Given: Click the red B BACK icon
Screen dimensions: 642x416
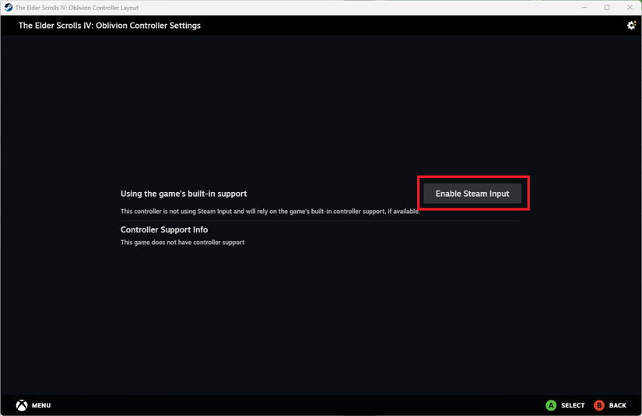Looking at the screenshot, I should click(x=599, y=405).
